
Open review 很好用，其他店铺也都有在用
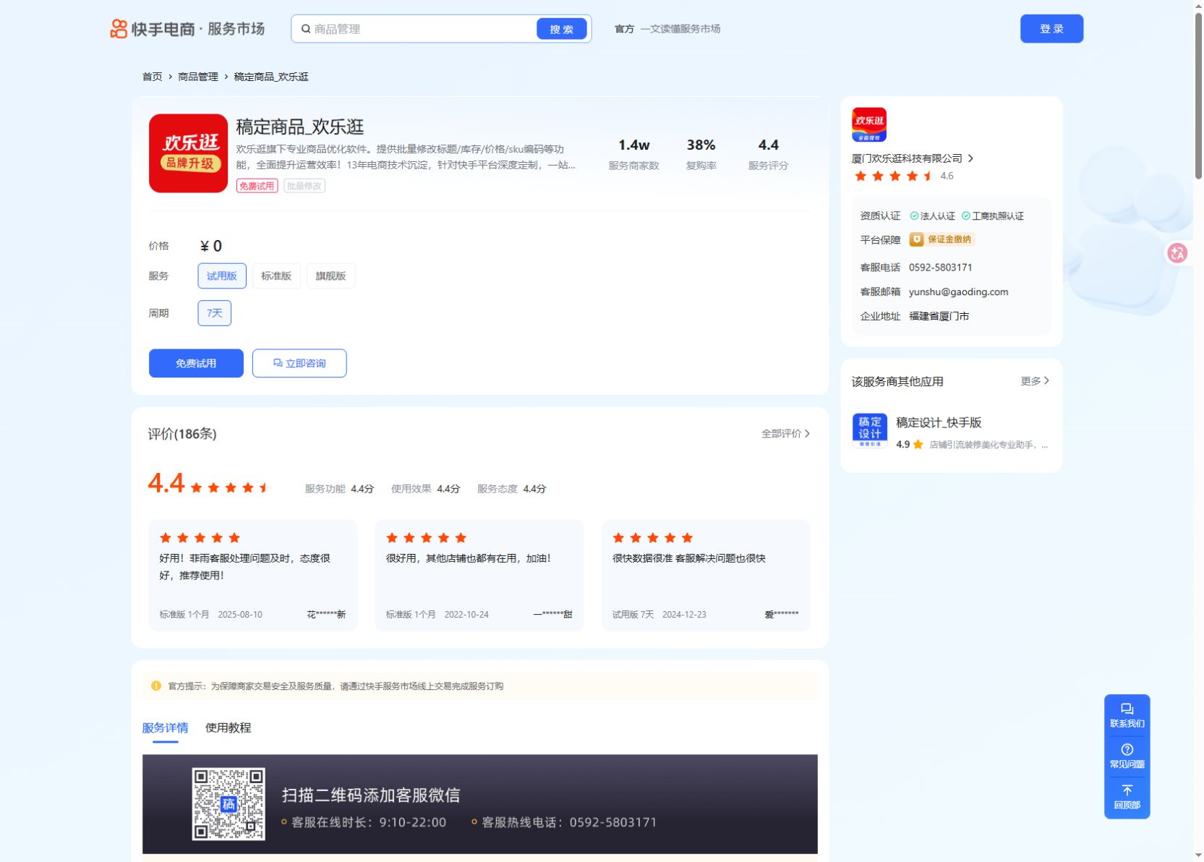click(479, 576)
